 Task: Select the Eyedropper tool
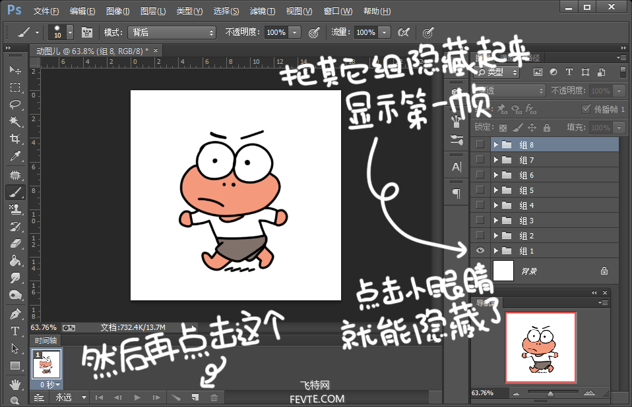[15, 156]
